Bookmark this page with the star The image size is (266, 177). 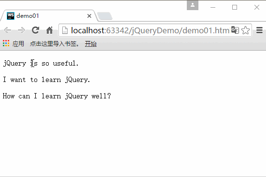[245, 30]
